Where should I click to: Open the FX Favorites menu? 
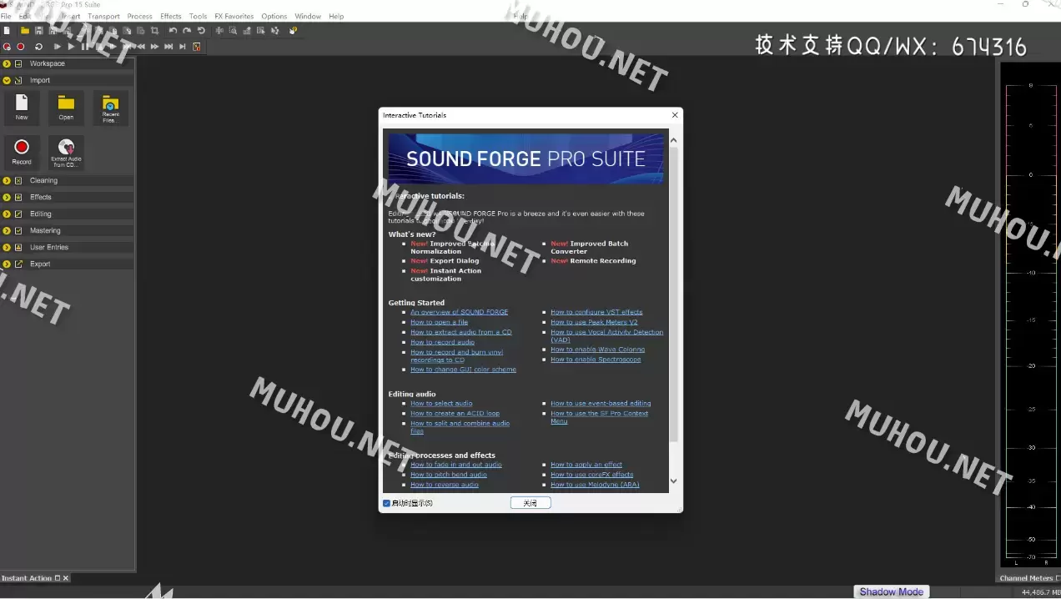pos(234,16)
